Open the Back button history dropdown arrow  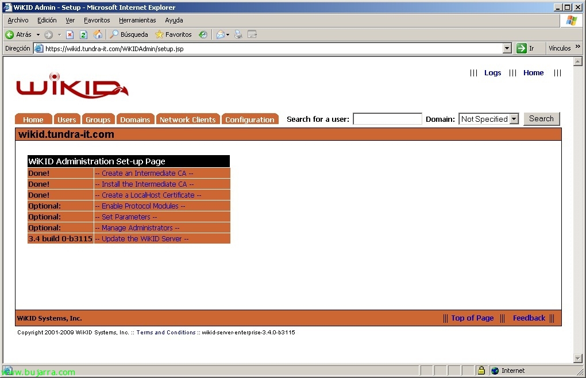(38, 34)
